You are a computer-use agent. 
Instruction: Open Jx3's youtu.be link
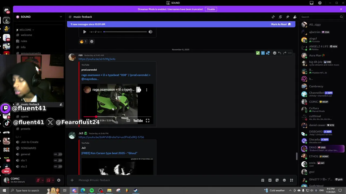(x=111, y=137)
